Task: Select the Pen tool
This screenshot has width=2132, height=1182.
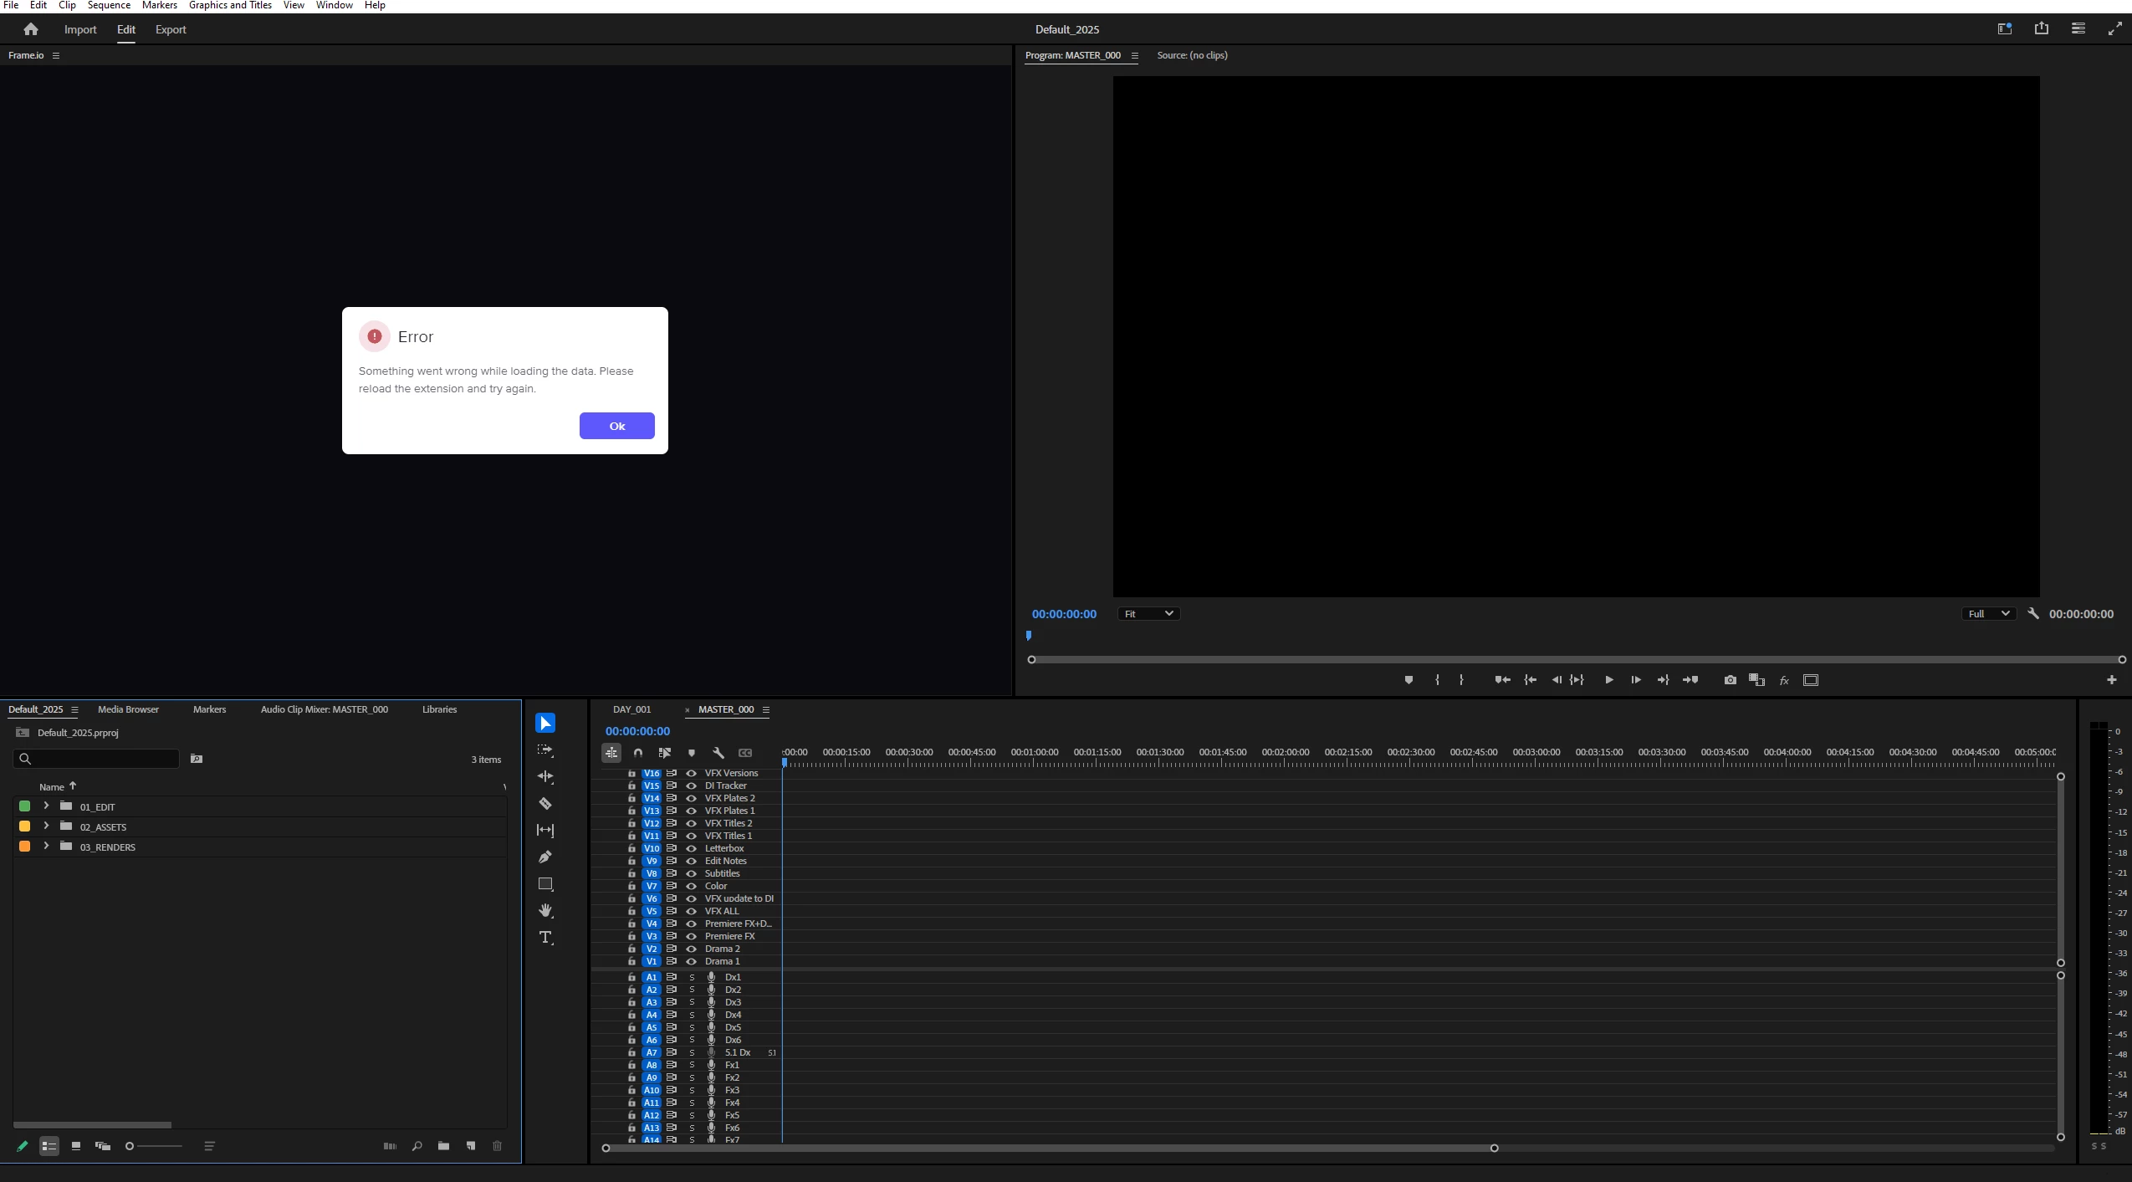Action: 545,857
